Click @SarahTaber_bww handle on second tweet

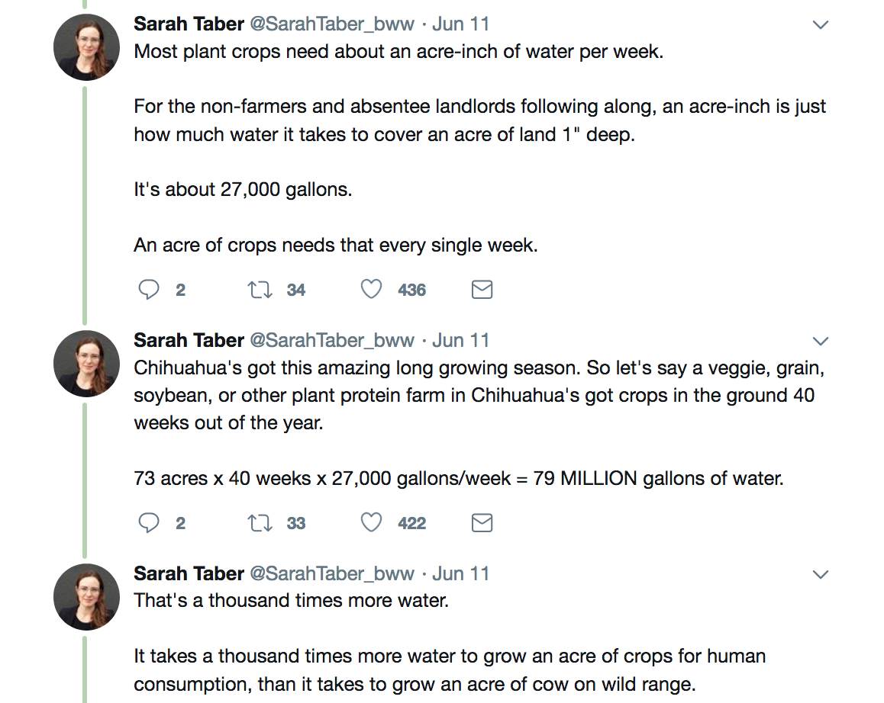tap(332, 340)
